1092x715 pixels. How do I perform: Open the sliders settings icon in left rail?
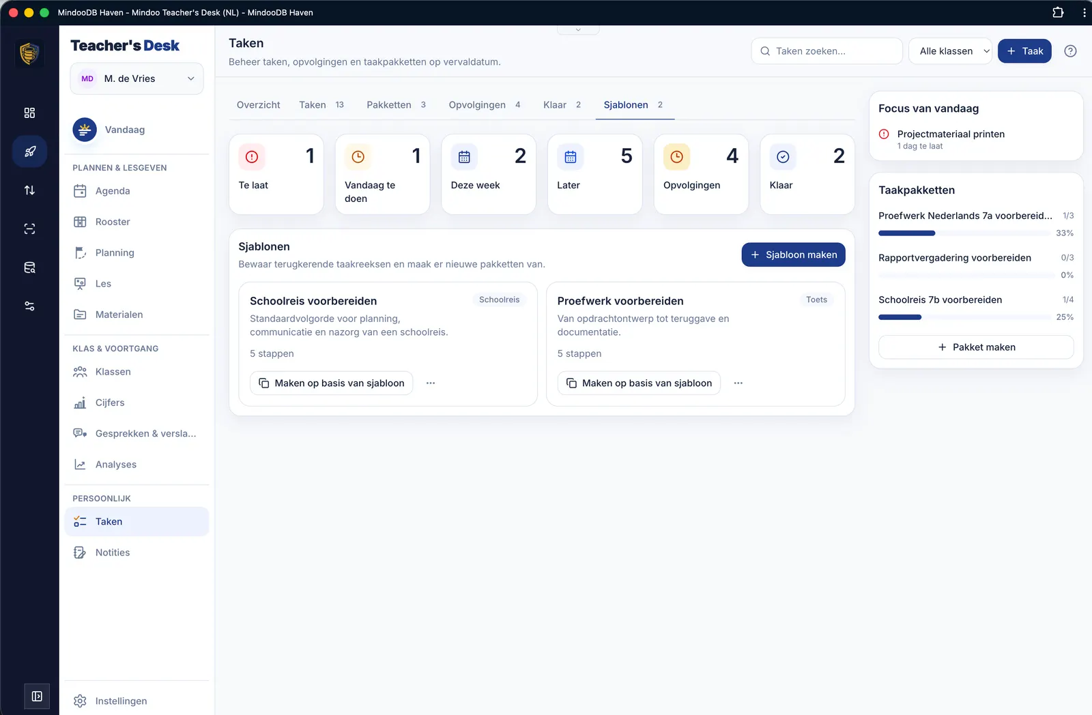(29, 306)
